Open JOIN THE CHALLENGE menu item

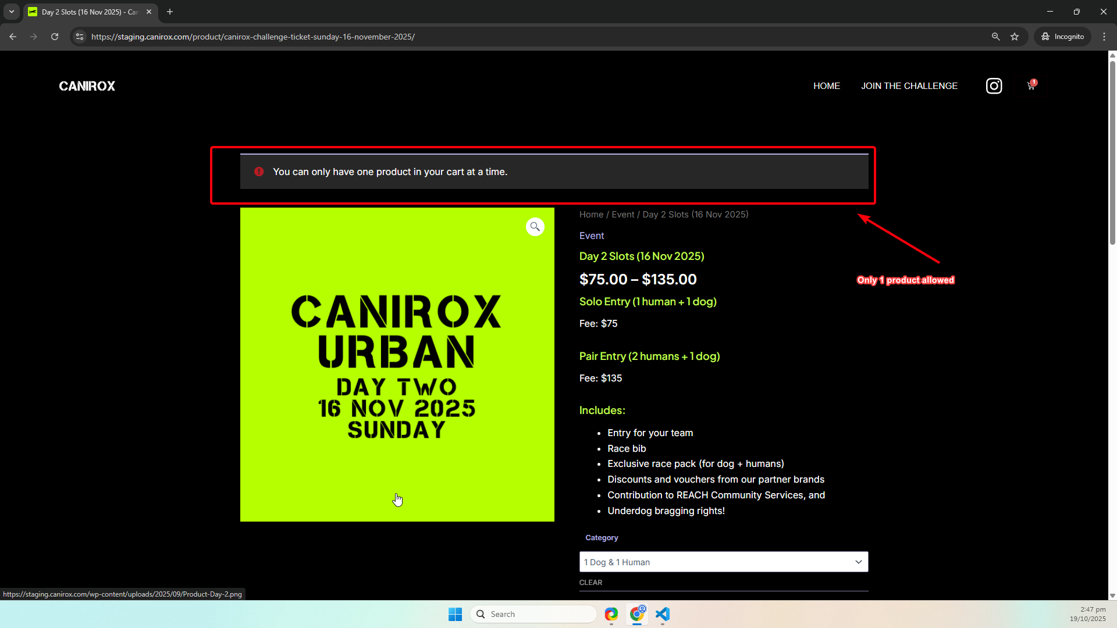coord(909,86)
